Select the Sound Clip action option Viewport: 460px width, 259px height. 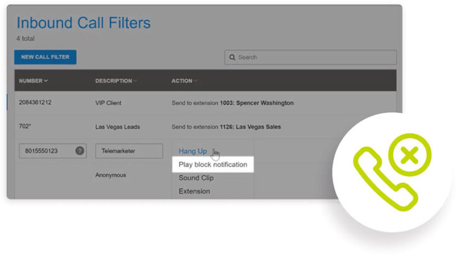click(196, 178)
